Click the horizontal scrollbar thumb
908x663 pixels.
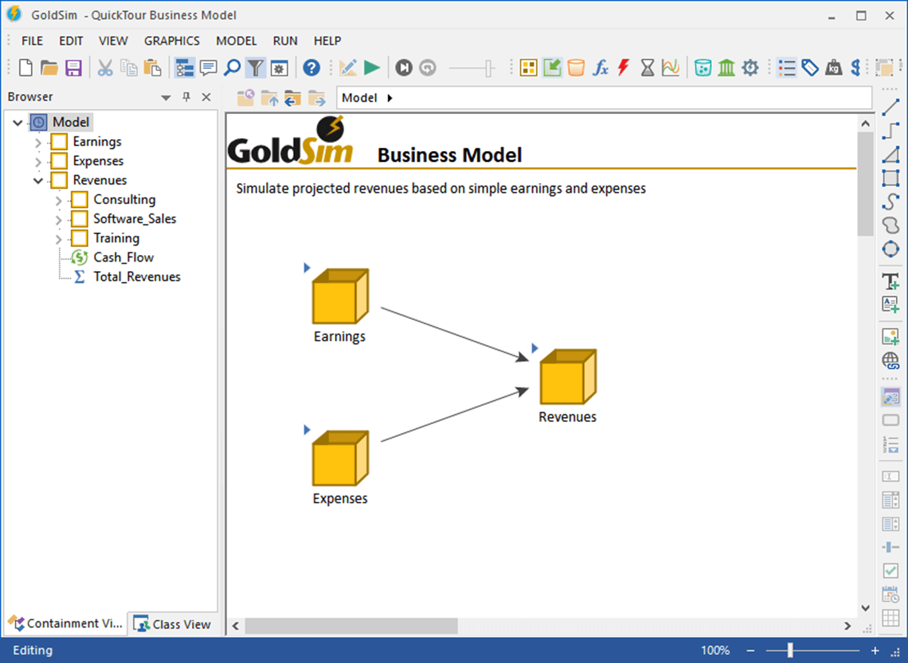pyautogui.click(x=351, y=625)
